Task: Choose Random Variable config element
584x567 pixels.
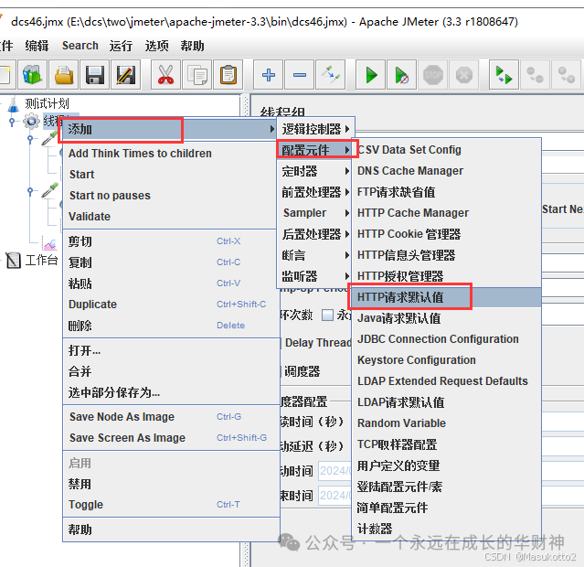Action: (x=446, y=423)
